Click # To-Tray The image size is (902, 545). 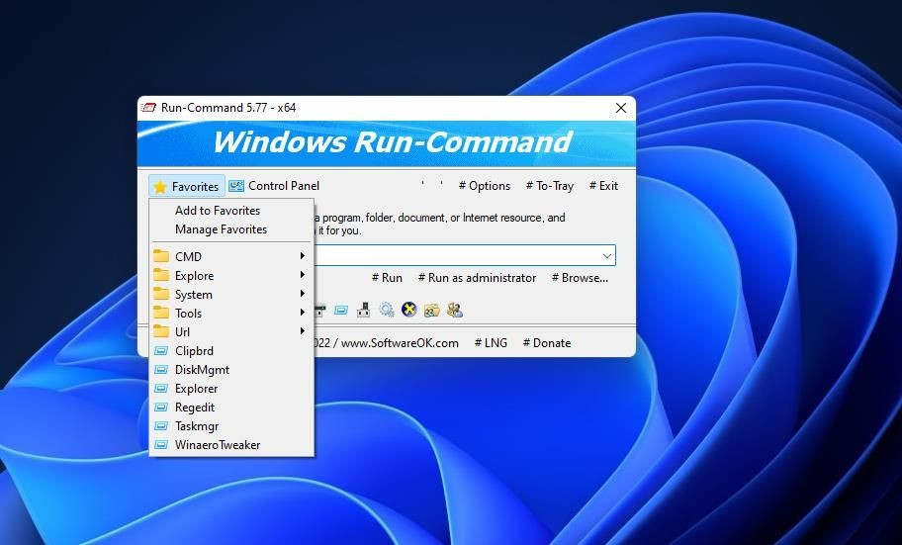click(x=549, y=186)
